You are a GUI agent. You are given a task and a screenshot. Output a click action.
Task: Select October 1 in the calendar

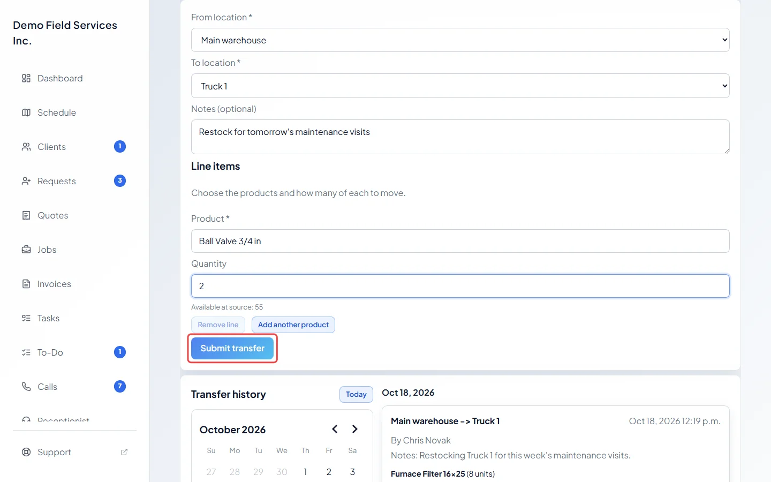[305, 472]
